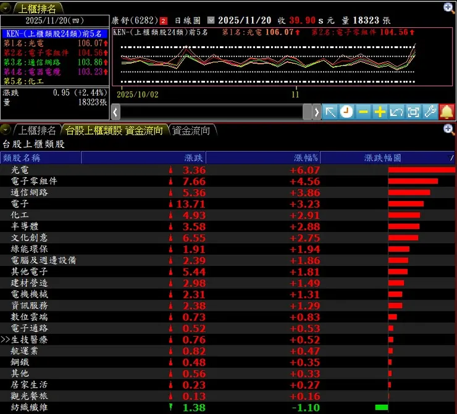This screenshot has height=414, width=457.
Task: Select the 建材營造 sector row
Action: 227,283
